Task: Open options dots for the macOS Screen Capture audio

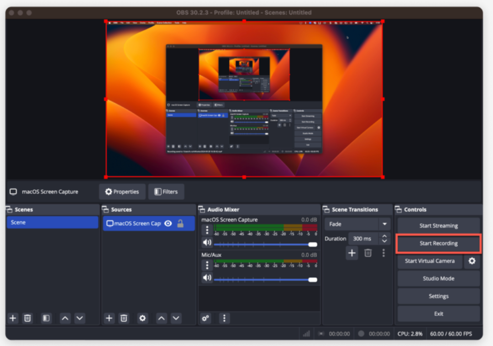Action: (207, 230)
